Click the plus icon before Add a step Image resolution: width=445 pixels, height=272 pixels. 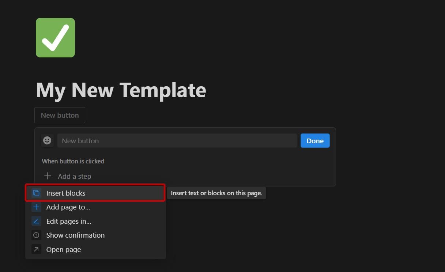point(48,176)
